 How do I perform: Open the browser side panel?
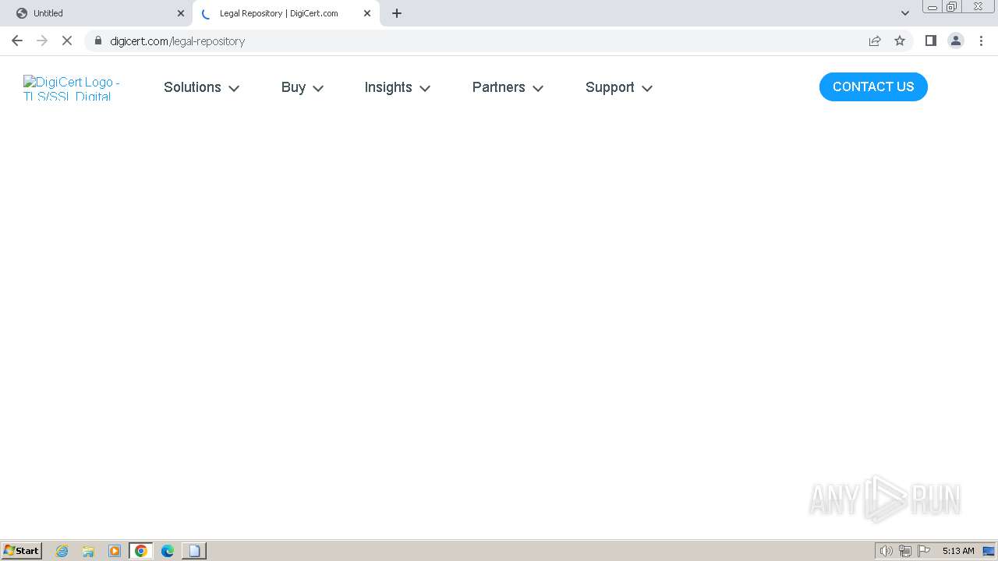click(930, 41)
